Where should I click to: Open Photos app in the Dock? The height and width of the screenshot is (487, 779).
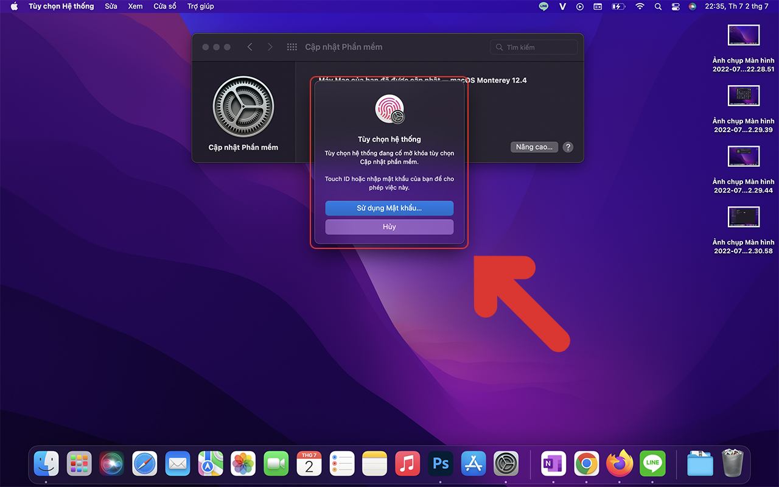[243, 464]
